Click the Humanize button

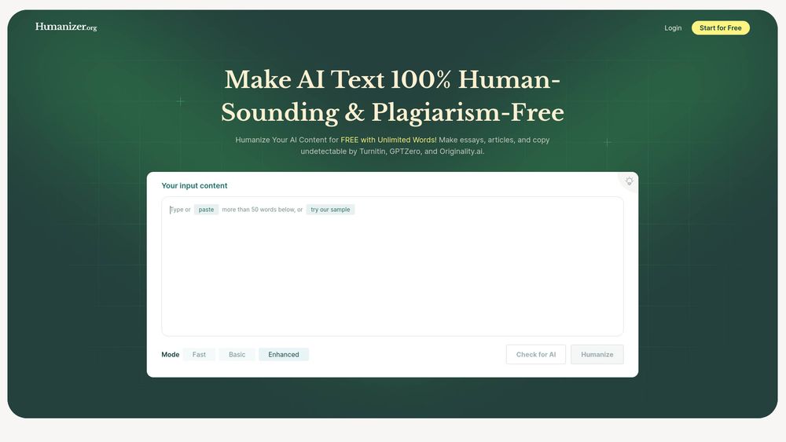click(597, 354)
